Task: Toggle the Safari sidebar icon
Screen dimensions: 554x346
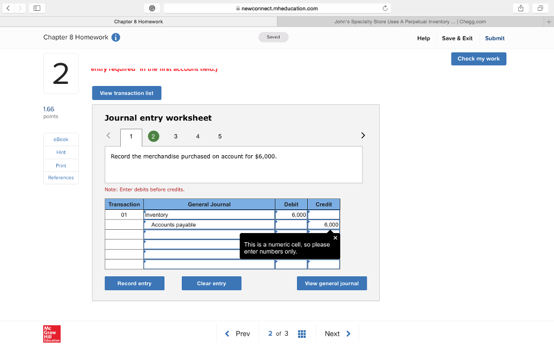Action: 36,8
